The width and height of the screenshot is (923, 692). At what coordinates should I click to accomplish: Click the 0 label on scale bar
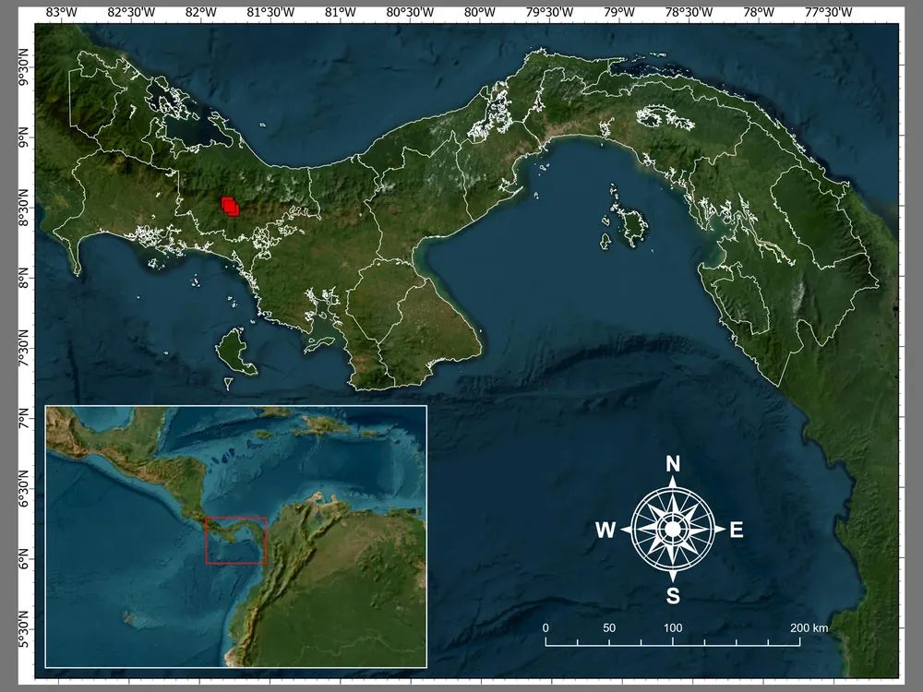click(545, 628)
